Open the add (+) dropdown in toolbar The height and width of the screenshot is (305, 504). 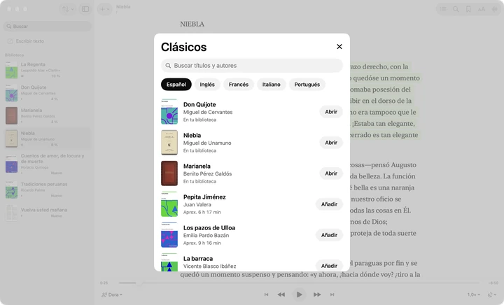point(104,9)
